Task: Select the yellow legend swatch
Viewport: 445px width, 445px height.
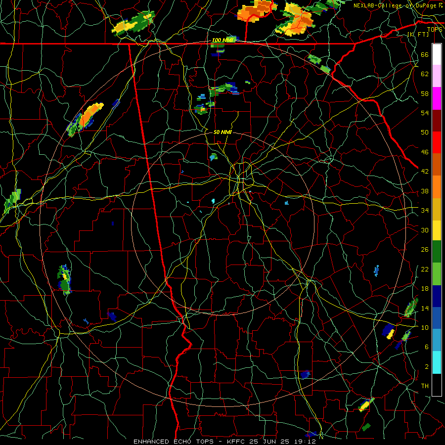Action: click(437, 230)
